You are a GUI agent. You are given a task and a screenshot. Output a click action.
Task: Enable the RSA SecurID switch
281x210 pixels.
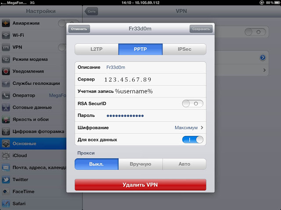193,104
